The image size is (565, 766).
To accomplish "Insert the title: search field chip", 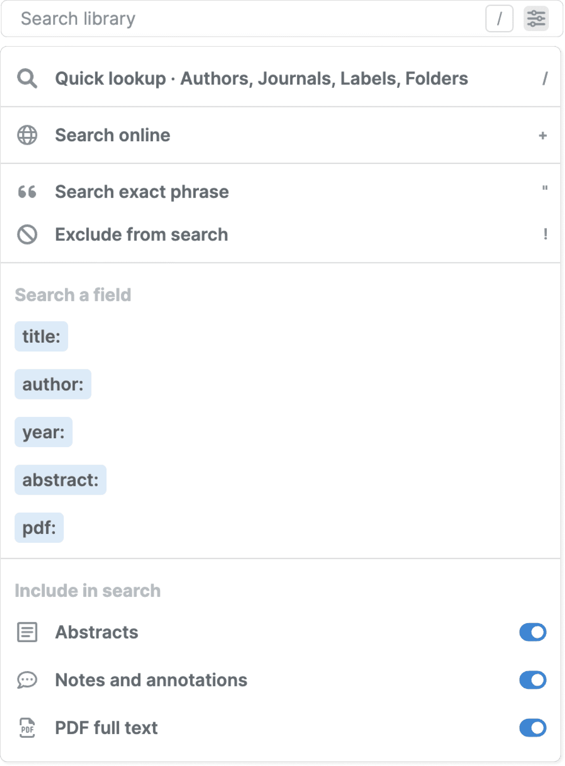I will (41, 337).
